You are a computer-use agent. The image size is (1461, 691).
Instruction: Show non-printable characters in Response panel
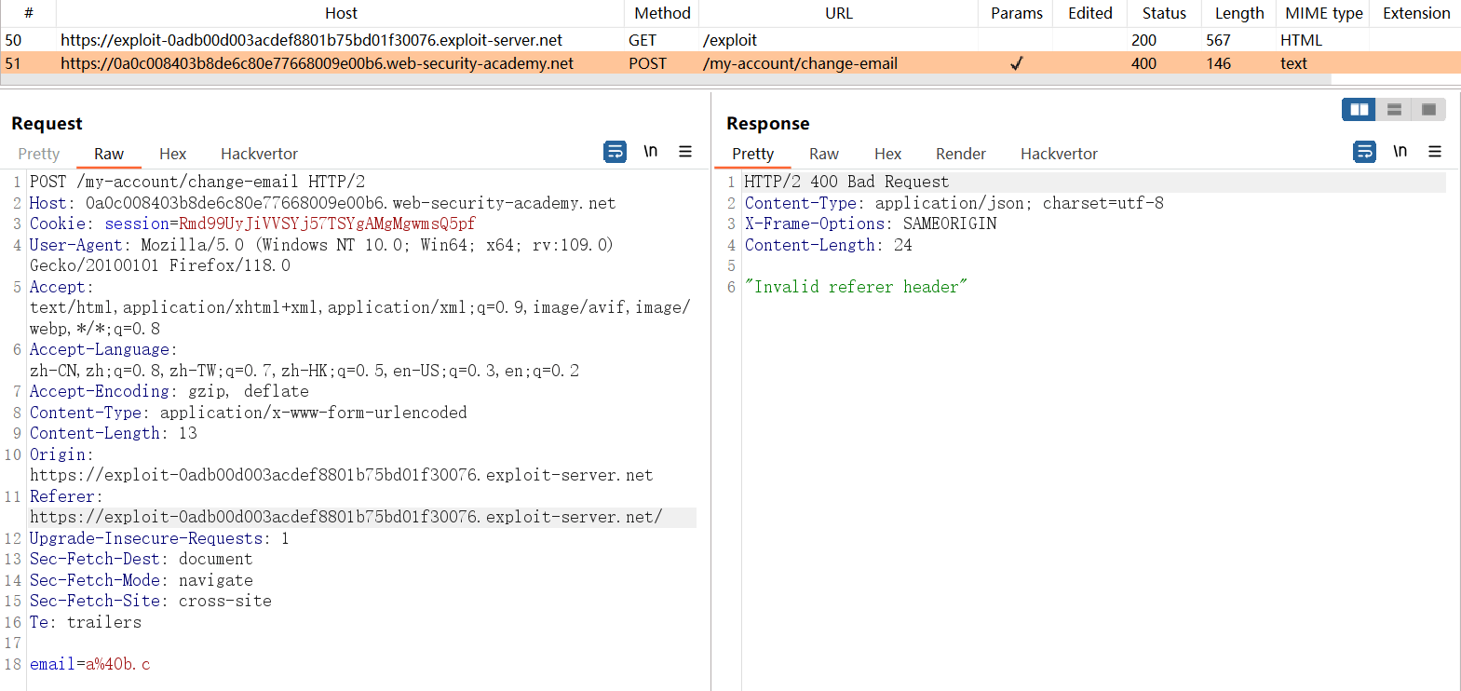click(x=1400, y=152)
